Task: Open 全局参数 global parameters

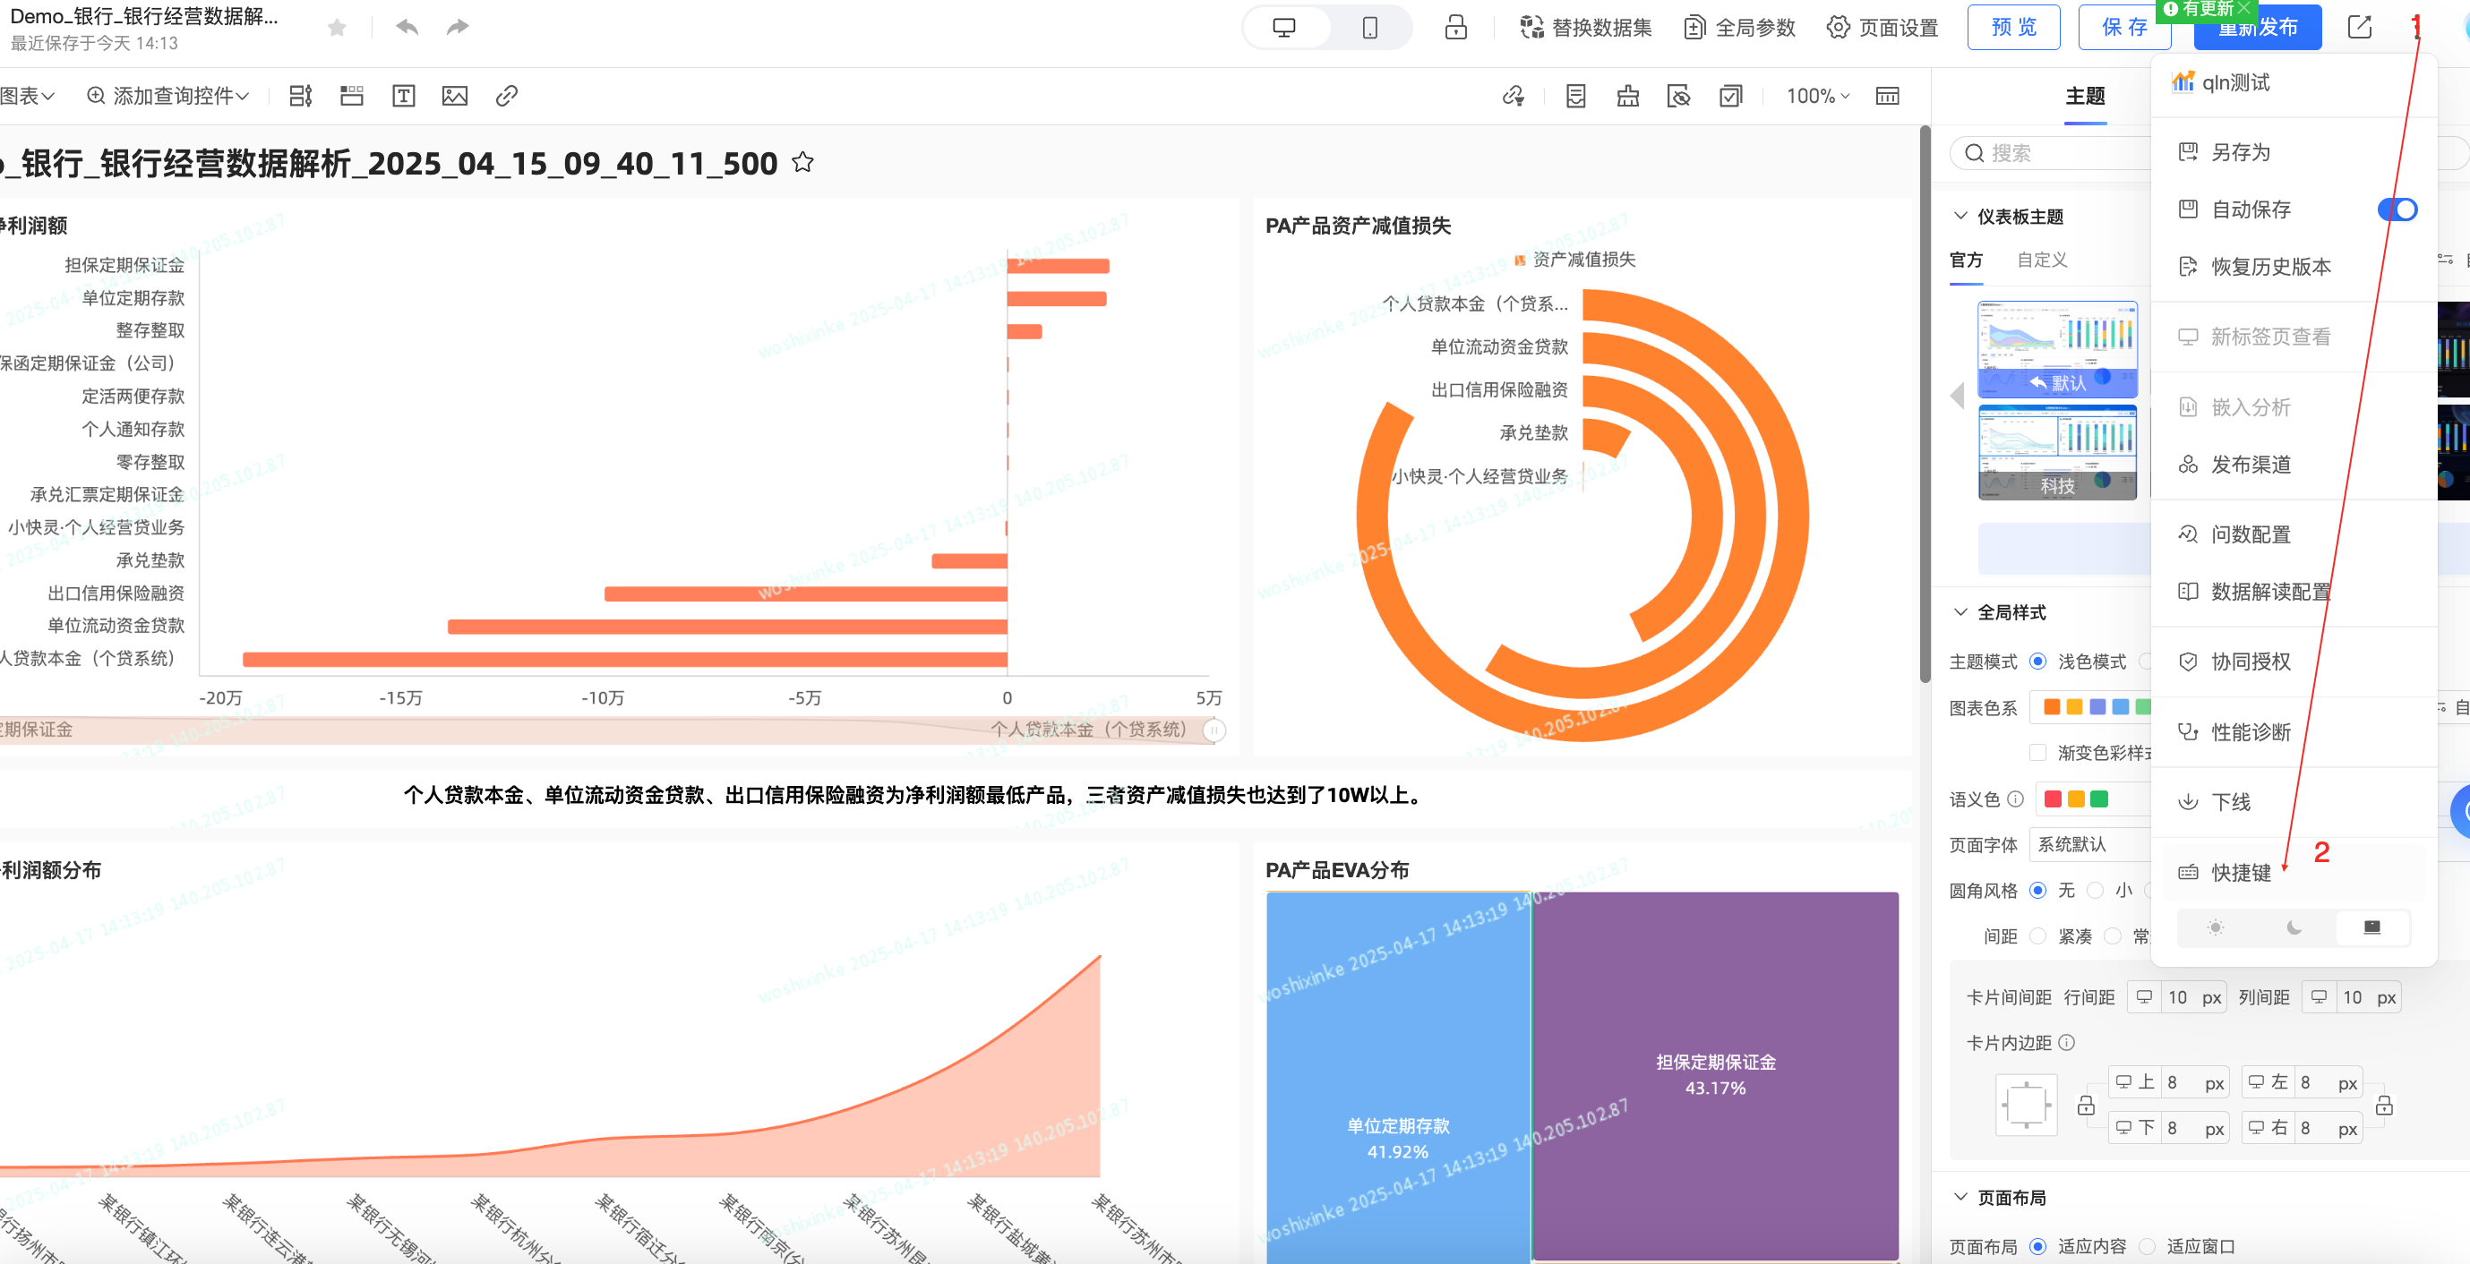Action: pyautogui.click(x=1739, y=28)
